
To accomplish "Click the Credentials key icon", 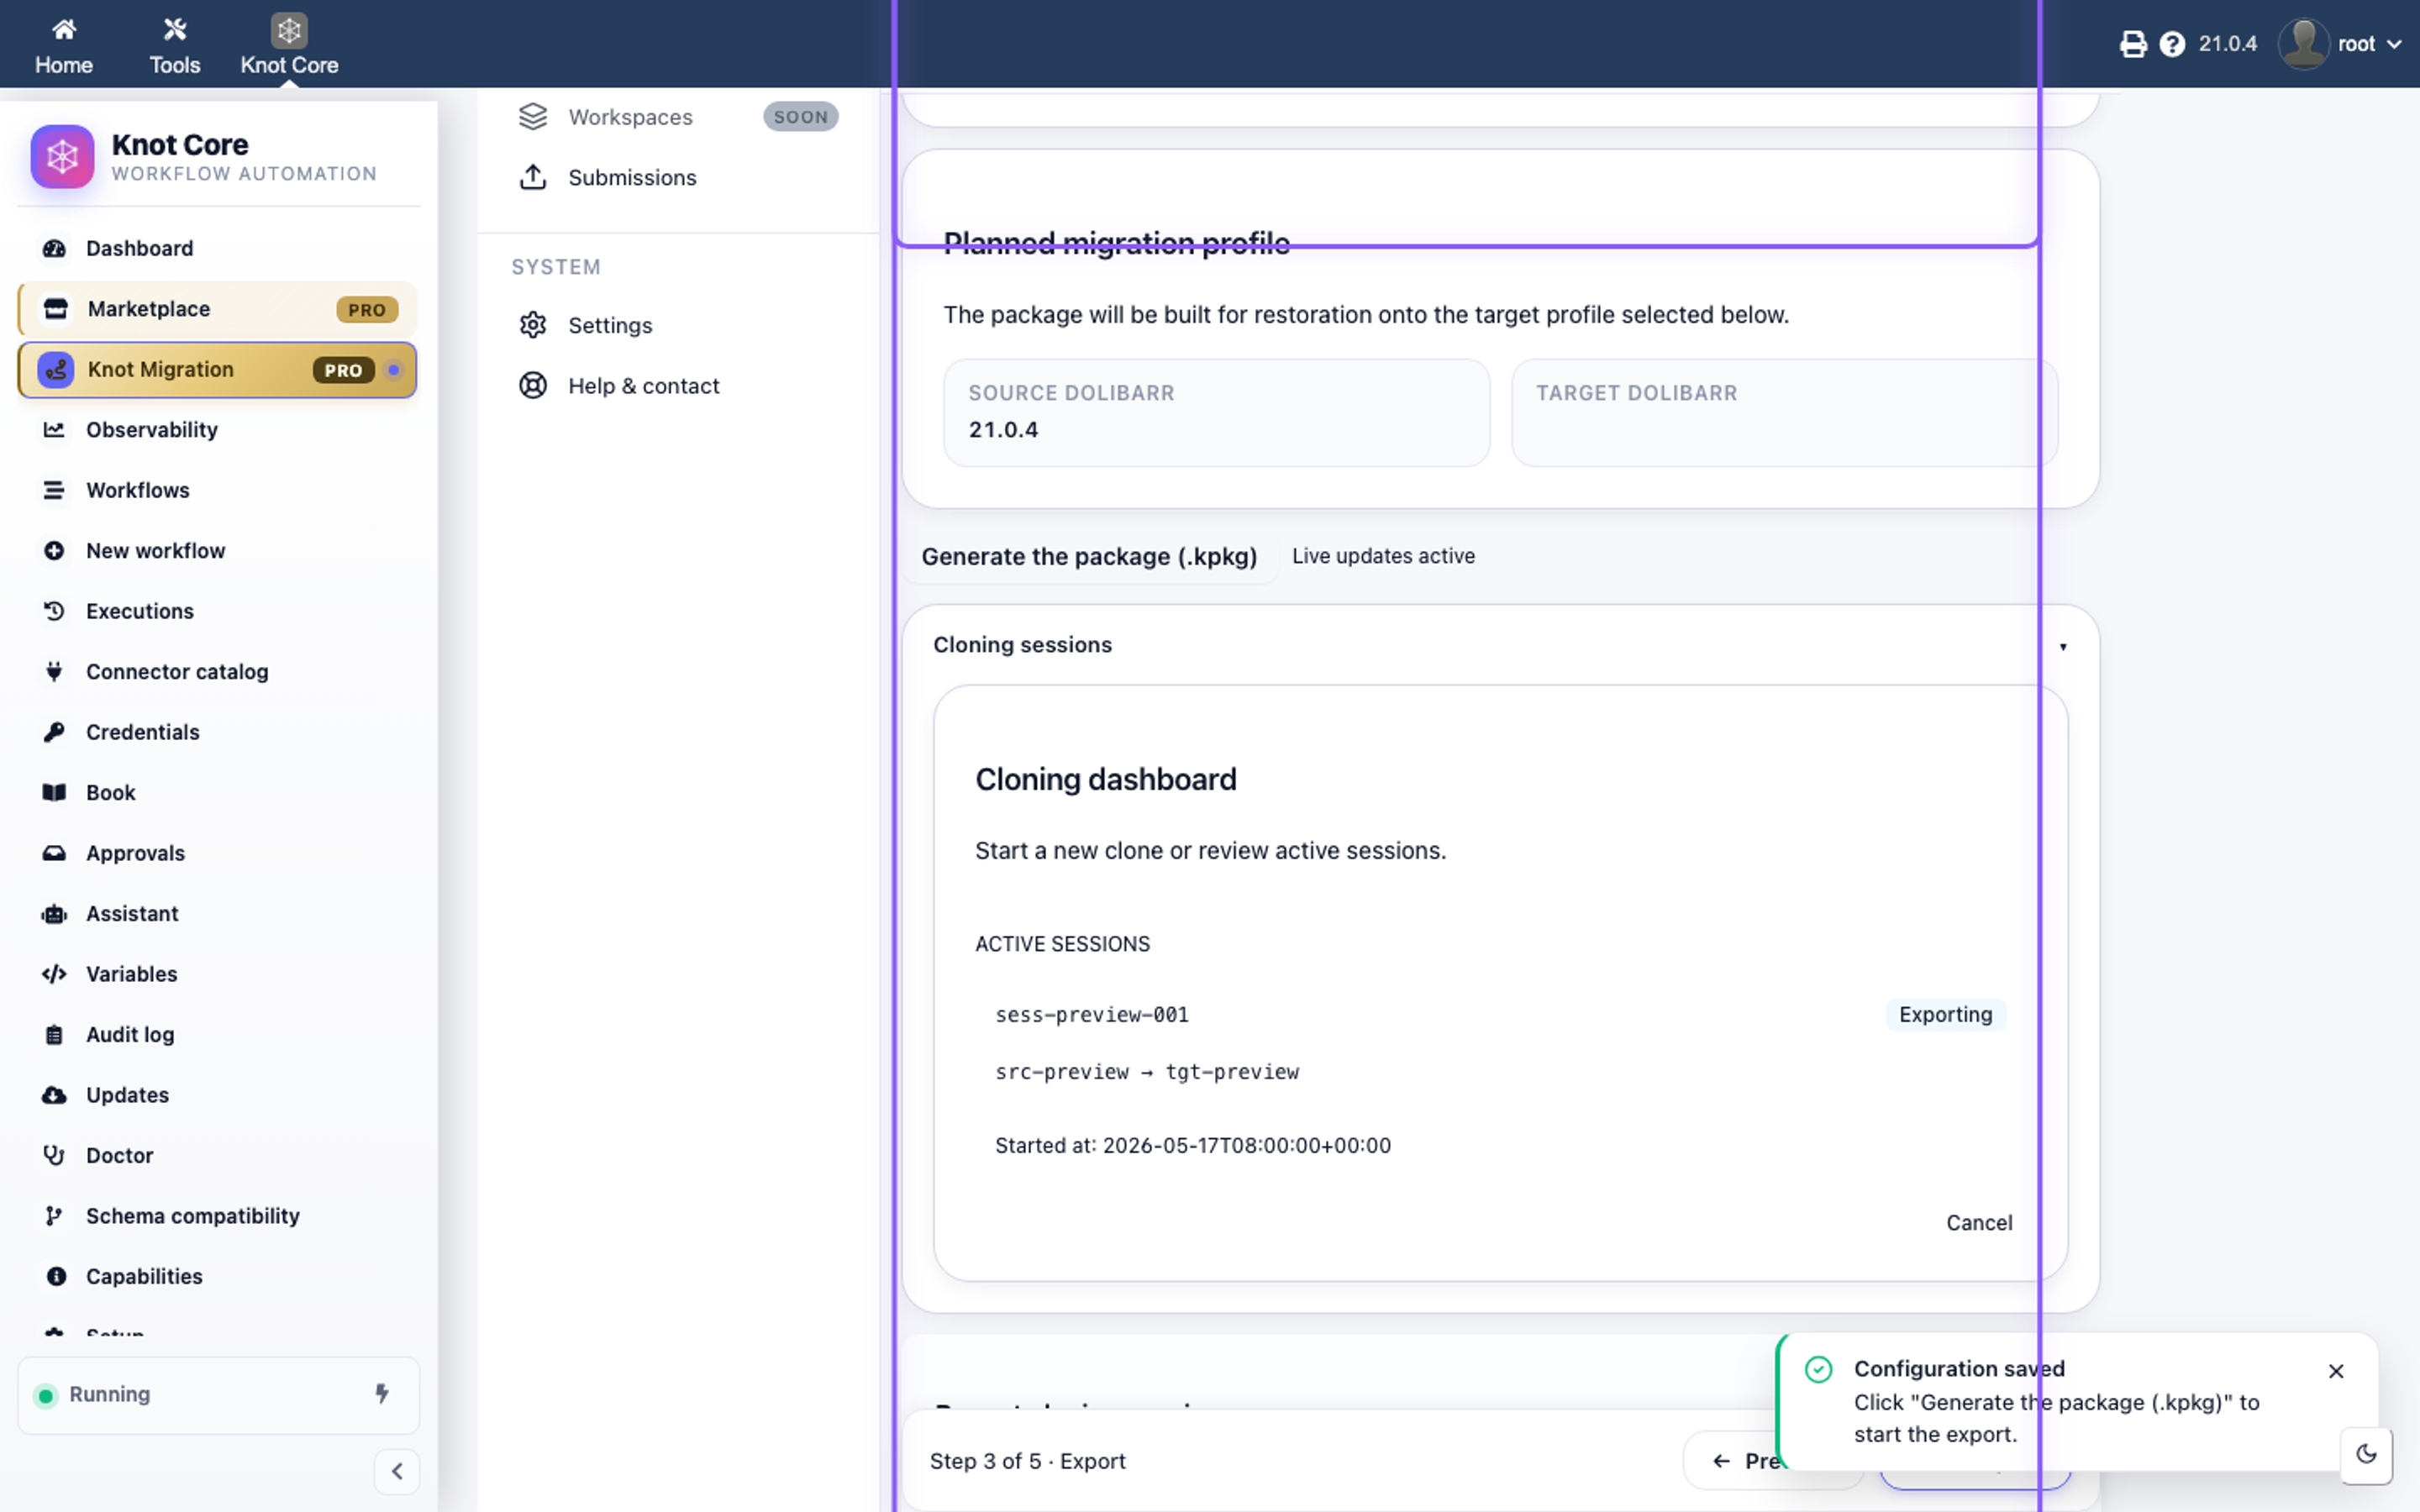I will coord(54,732).
